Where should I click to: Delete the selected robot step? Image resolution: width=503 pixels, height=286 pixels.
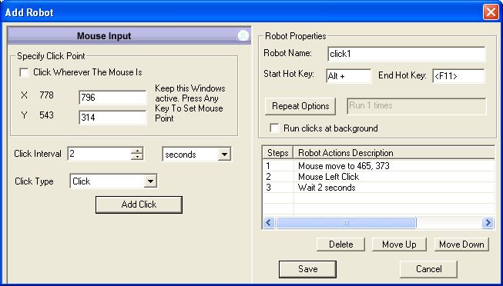(340, 244)
